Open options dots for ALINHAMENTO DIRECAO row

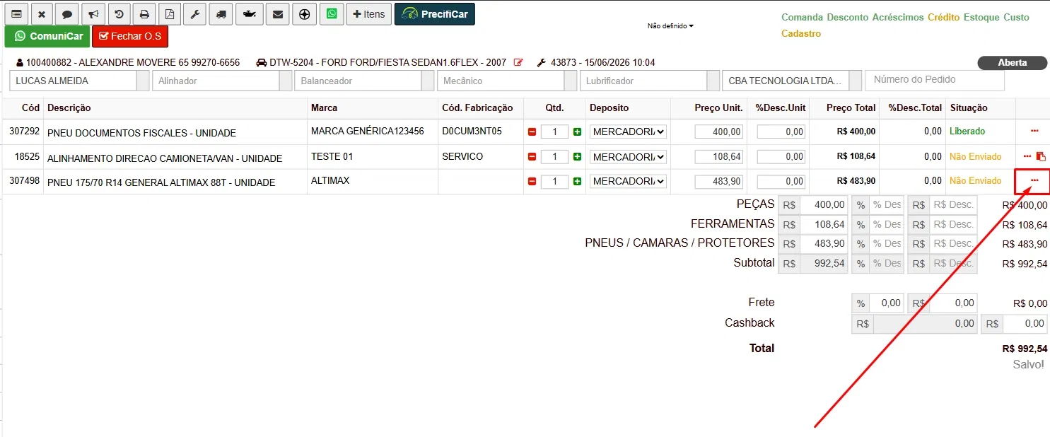pyautogui.click(x=1027, y=156)
